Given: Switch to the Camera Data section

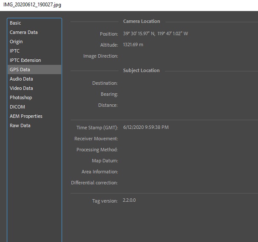Looking at the screenshot, I should click(24, 32).
